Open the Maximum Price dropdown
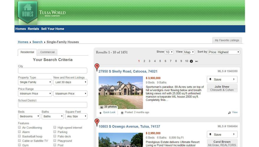This screenshot has height=147, width=259. (71, 93)
